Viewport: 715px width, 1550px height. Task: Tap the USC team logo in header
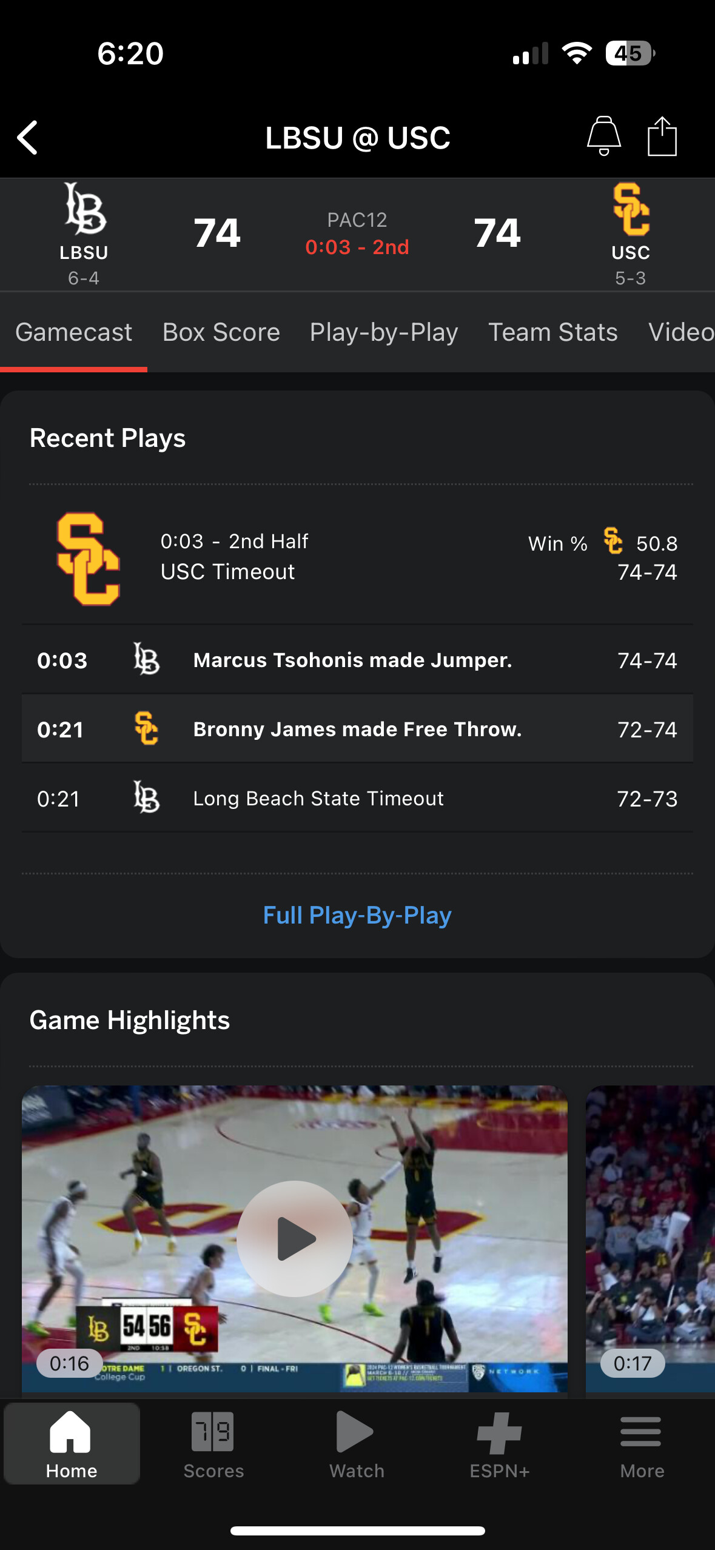[x=631, y=209]
